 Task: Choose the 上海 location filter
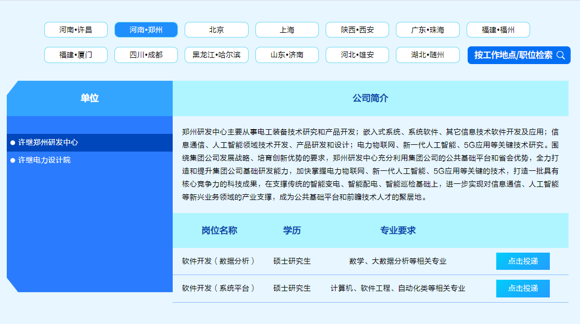[287, 30]
